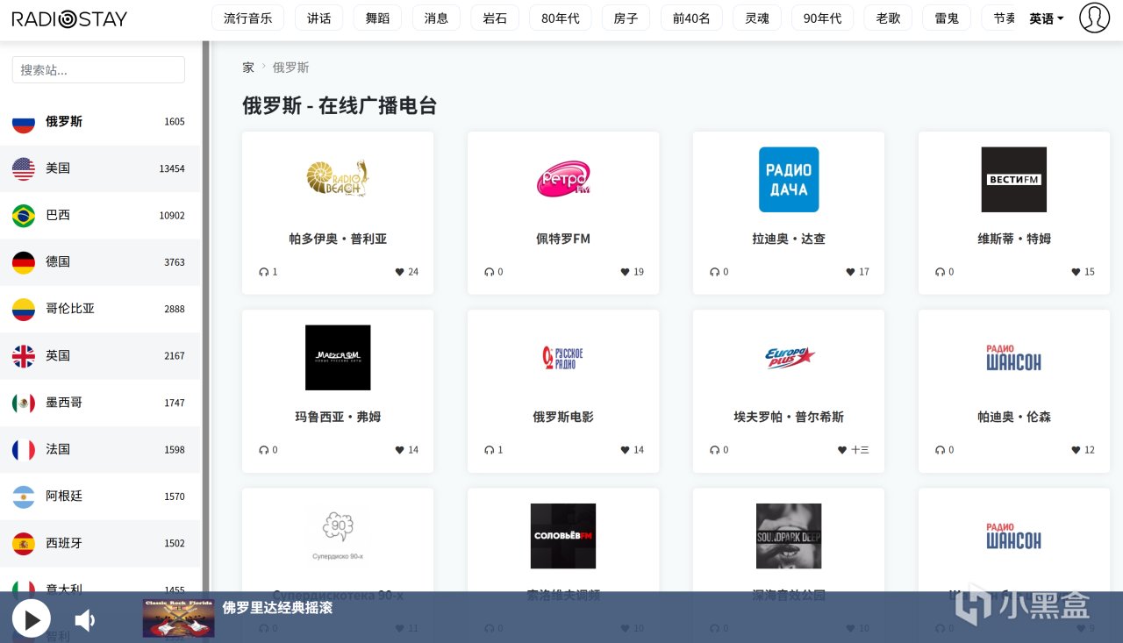Like the 埃夫罗帕·普尔希斯 station via heart icon

[x=843, y=450]
